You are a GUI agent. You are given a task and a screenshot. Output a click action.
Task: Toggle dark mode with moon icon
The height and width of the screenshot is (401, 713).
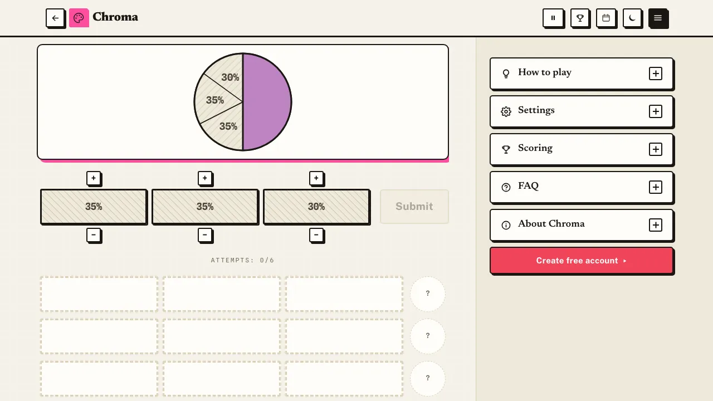click(x=632, y=18)
